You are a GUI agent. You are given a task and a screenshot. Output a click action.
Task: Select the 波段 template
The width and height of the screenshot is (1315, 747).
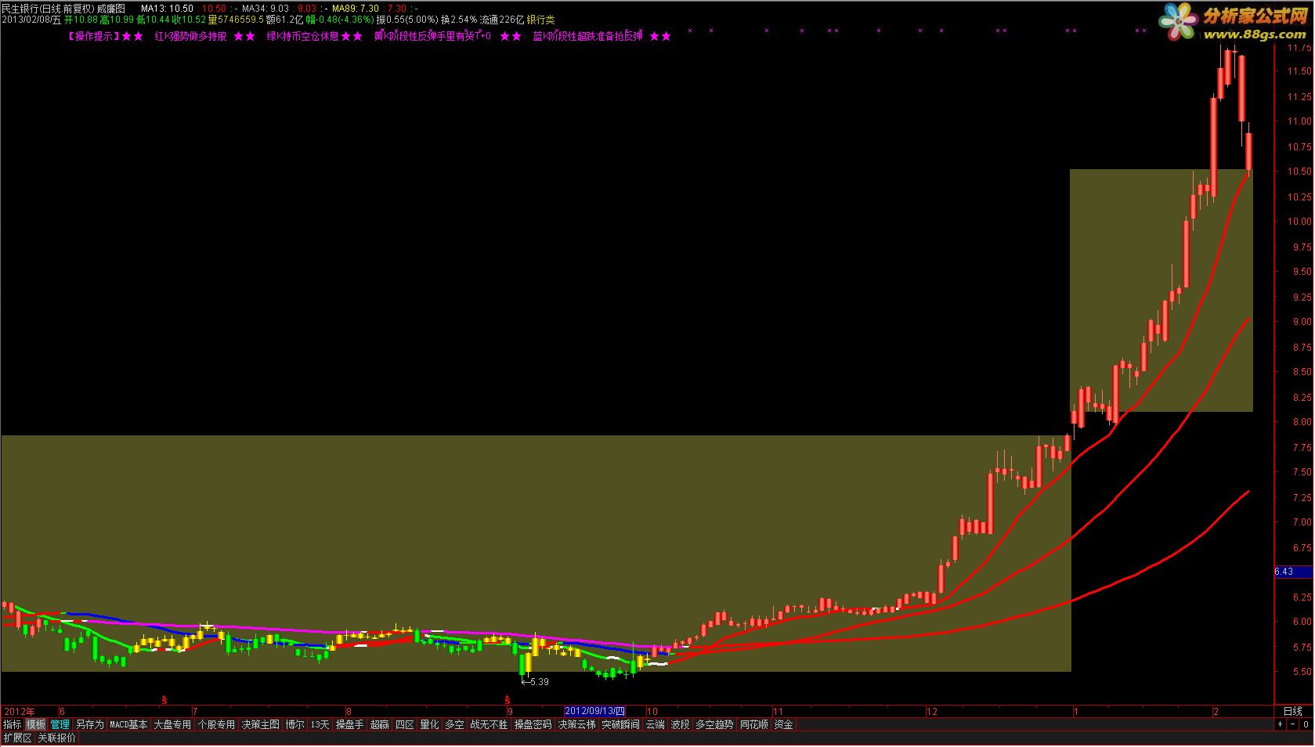coord(680,724)
